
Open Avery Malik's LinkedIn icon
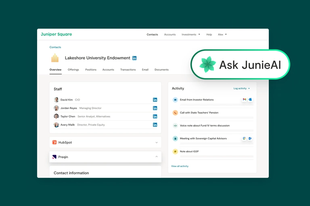tap(155, 125)
